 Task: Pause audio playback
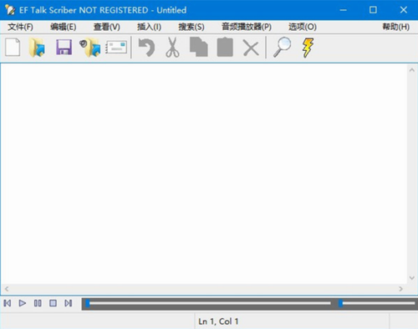(38, 303)
